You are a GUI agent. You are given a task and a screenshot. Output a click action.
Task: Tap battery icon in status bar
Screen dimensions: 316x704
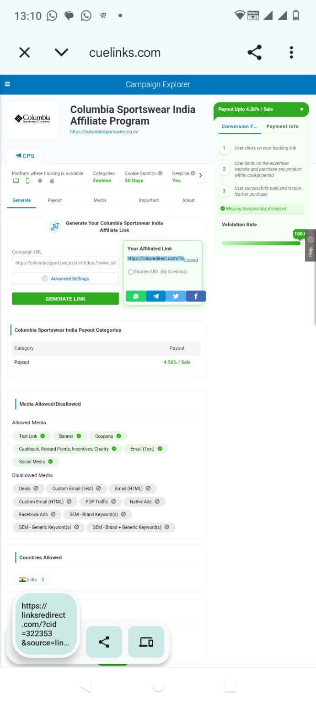[296, 15]
